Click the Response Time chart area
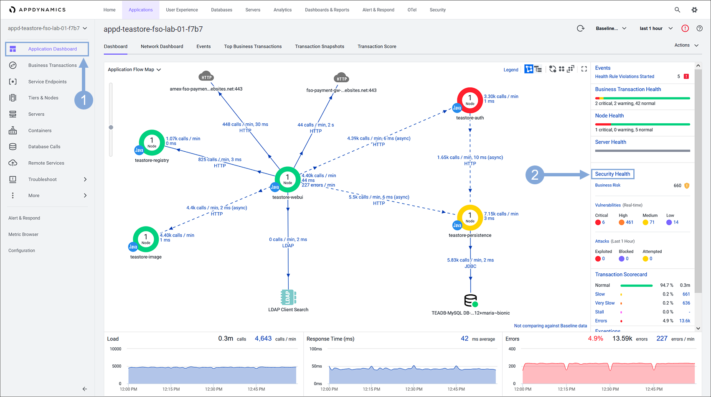 (x=413, y=367)
